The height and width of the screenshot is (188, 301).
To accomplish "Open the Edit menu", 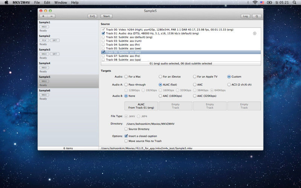I will click(47, 3).
